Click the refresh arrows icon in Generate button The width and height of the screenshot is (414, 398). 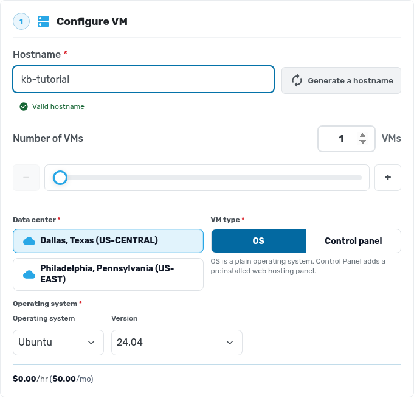pos(297,80)
